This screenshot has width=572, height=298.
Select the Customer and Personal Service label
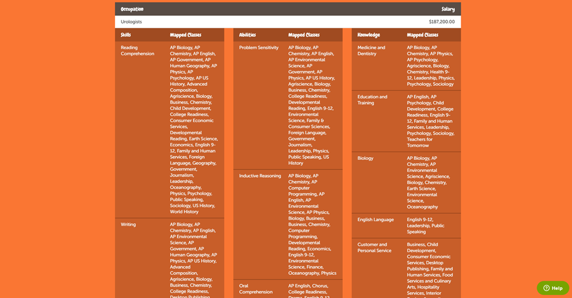374,247
